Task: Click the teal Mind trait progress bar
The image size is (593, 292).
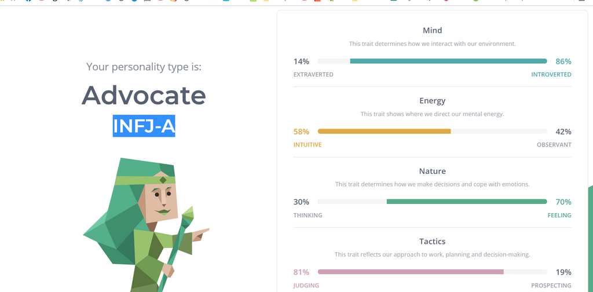Action: pyautogui.click(x=432, y=61)
